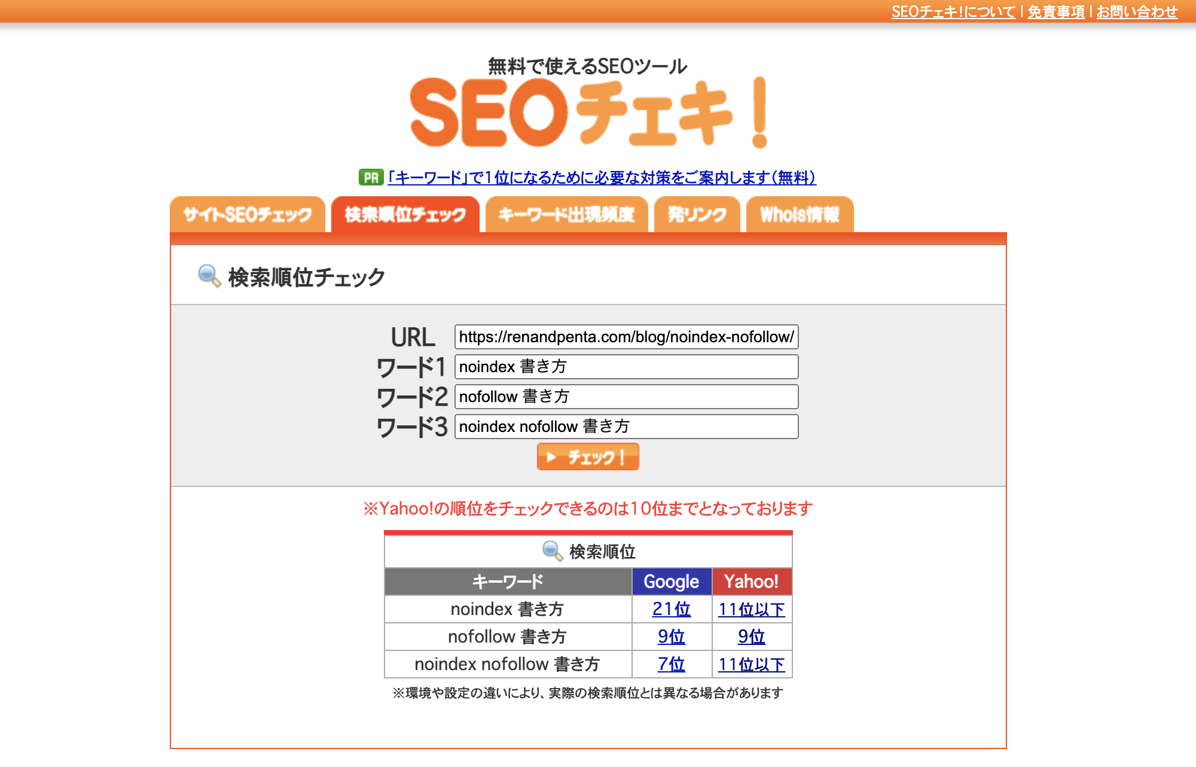
Task: Click the URL field label
Action: pyautogui.click(x=413, y=337)
